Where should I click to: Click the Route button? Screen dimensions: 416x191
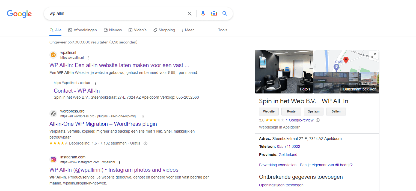291,111
